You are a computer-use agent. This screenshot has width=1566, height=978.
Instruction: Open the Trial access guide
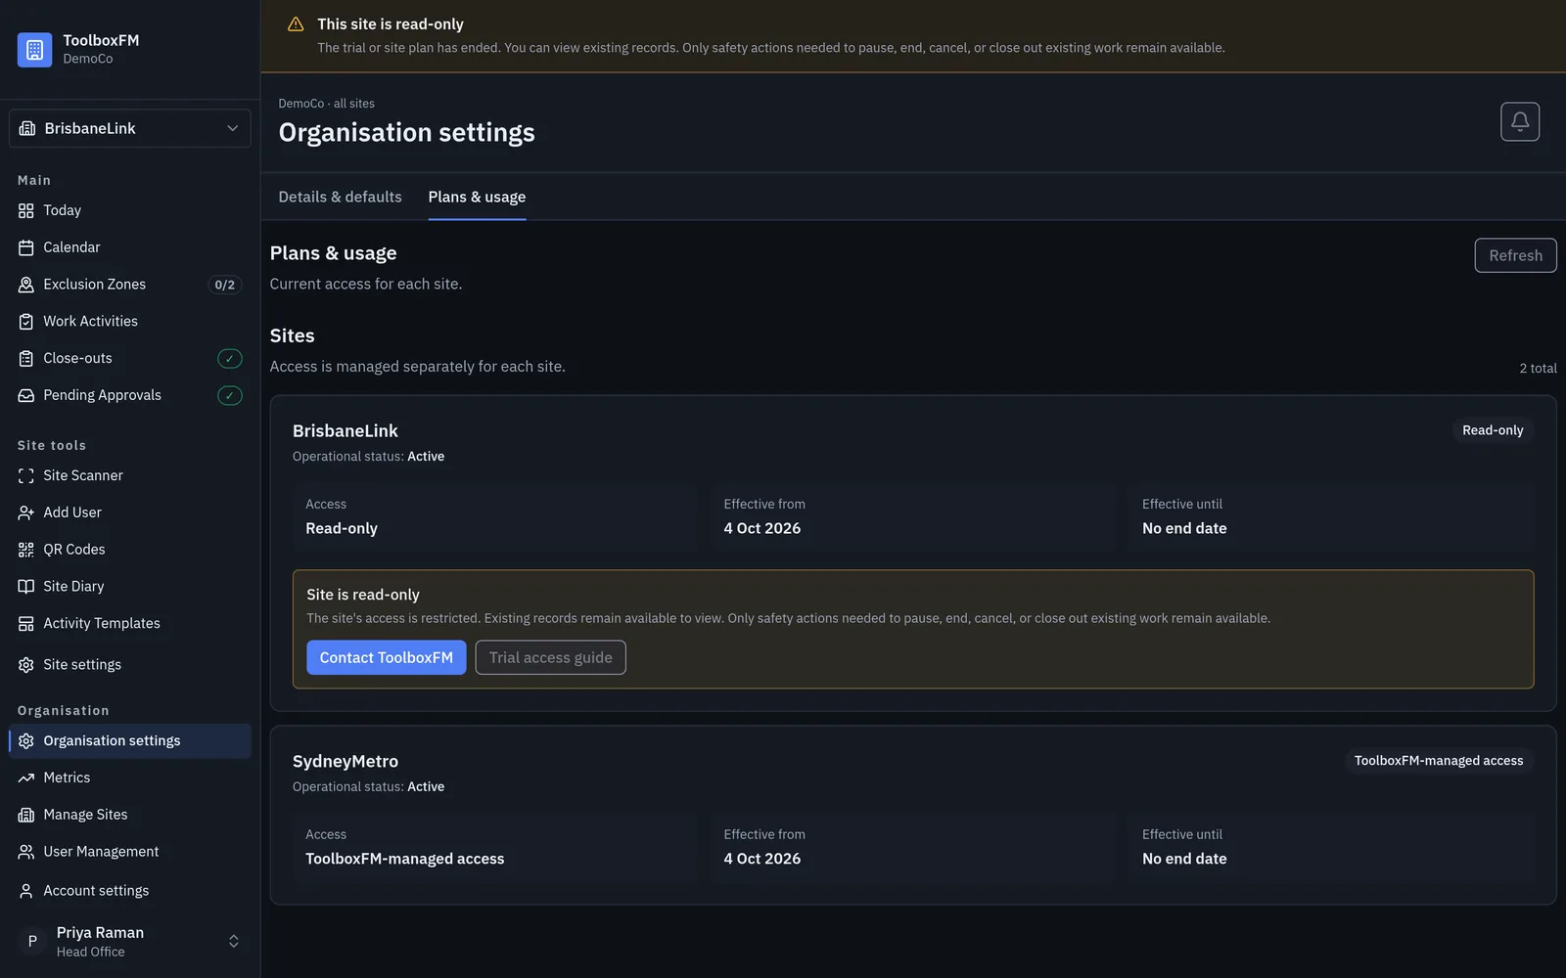pyautogui.click(x=551, y=657)
